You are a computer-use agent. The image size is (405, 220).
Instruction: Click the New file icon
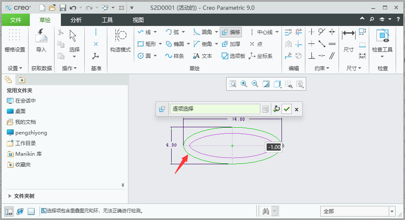click(x=42, y=8)
